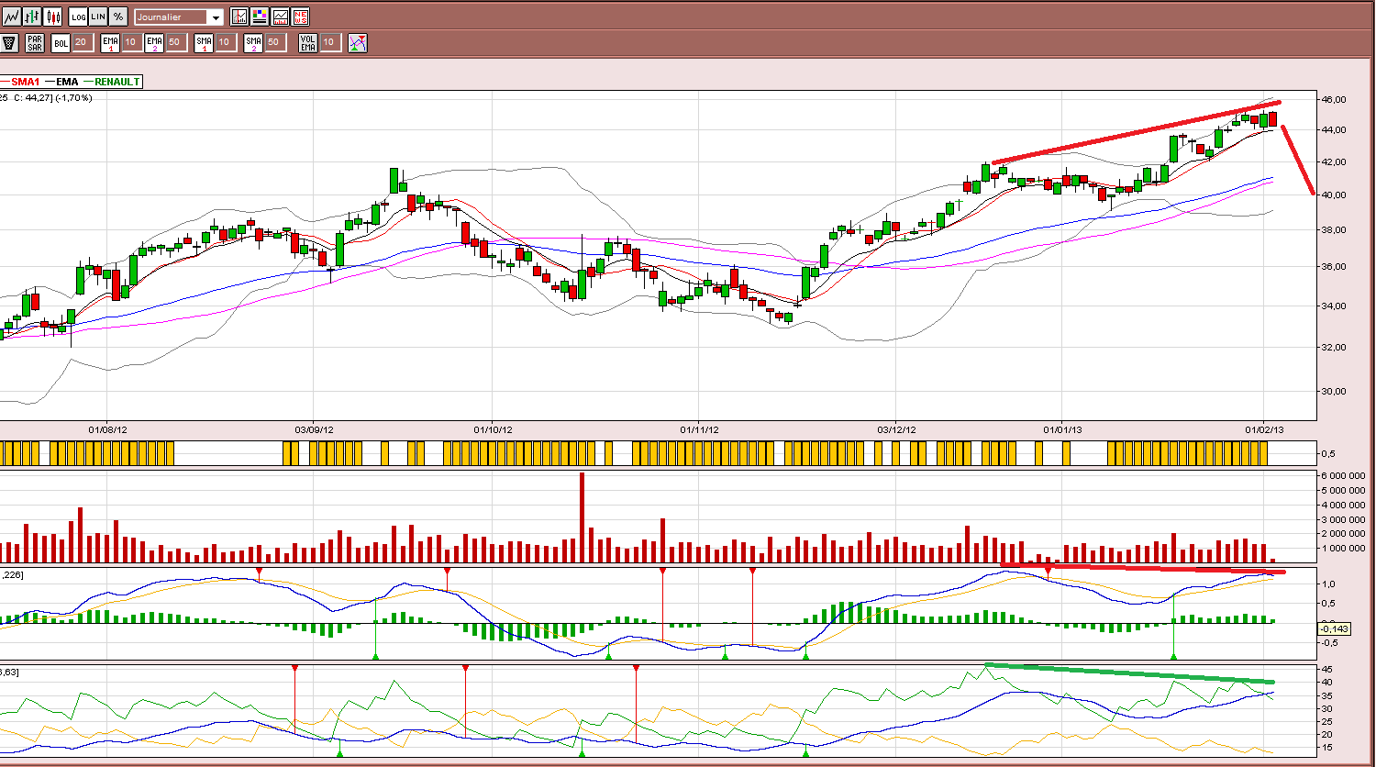Click the 40,00 price axis label
The width and height of the screenshot is (1376, 767).
[x=1333, y=195]
